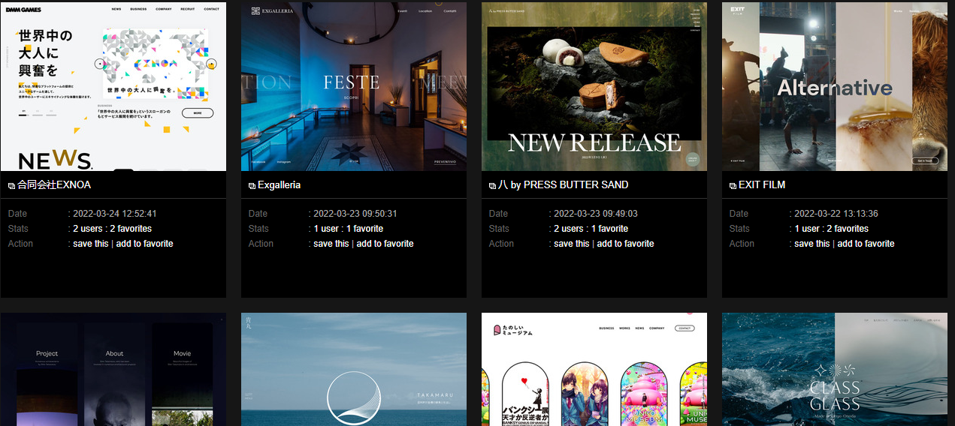
Task: Open the 合同会社EXNOA title link
Action: pos(54,184)
